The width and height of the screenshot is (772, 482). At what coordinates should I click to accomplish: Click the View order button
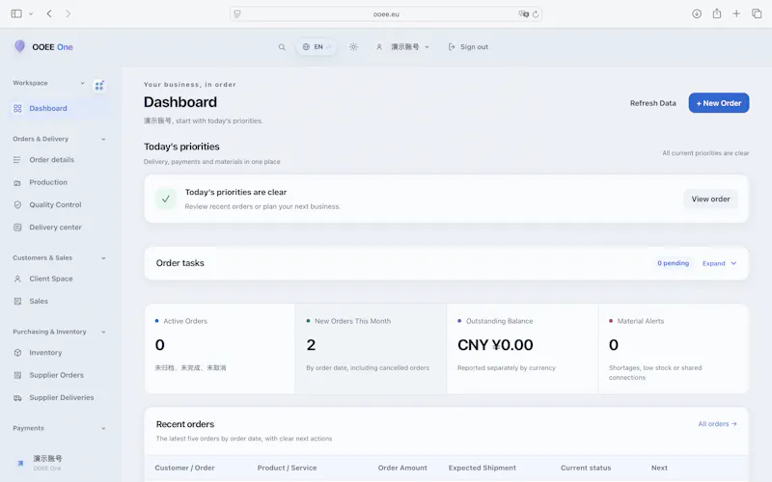point(710,200)
